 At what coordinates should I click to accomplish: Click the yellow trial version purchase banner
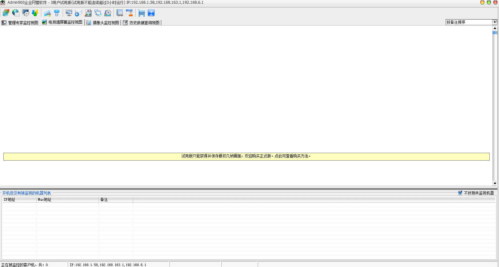click(x=246, y=156)
